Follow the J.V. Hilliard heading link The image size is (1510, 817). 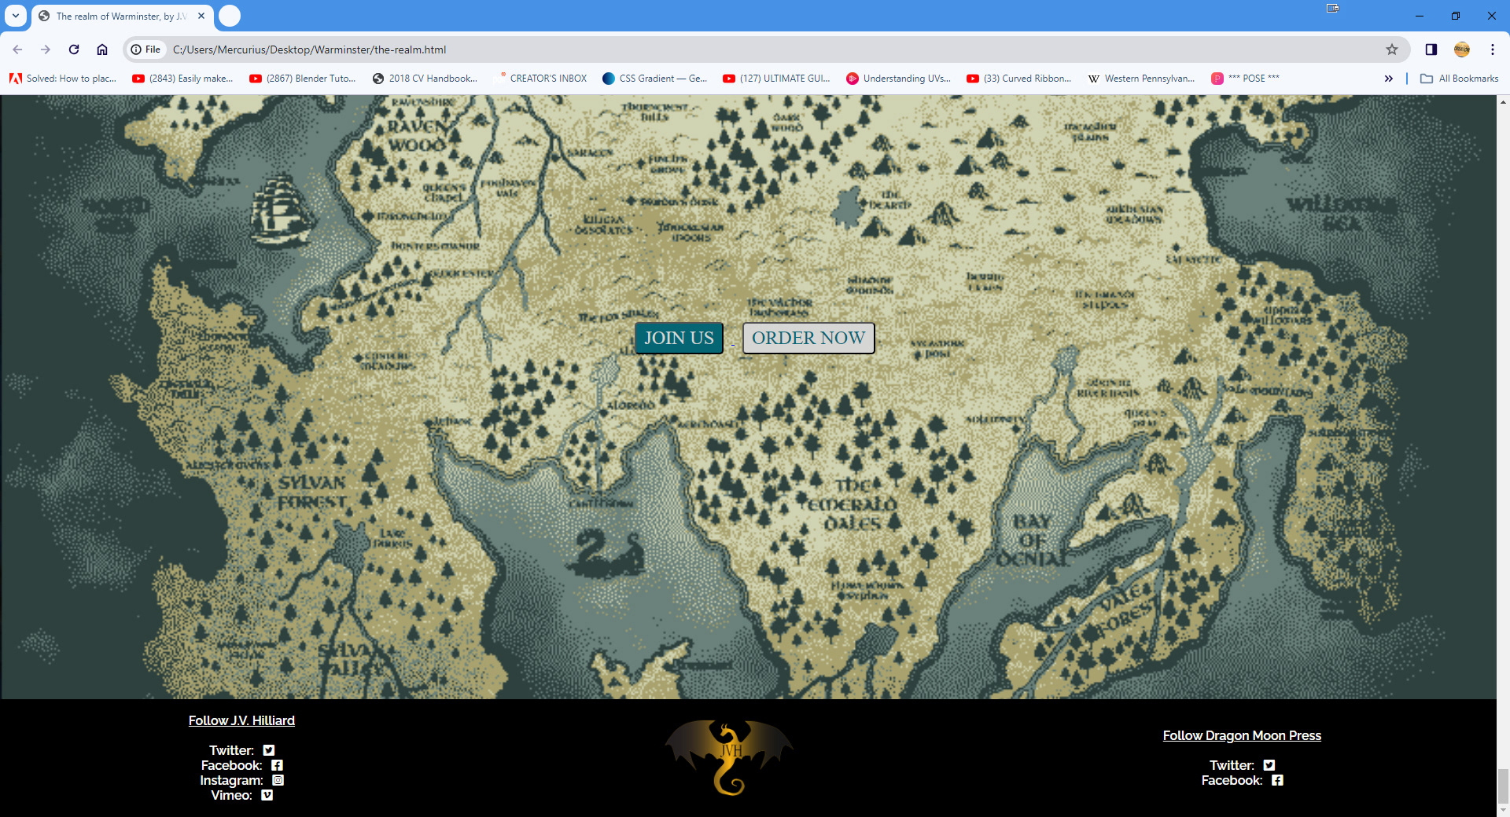click(x=241, y=720)
